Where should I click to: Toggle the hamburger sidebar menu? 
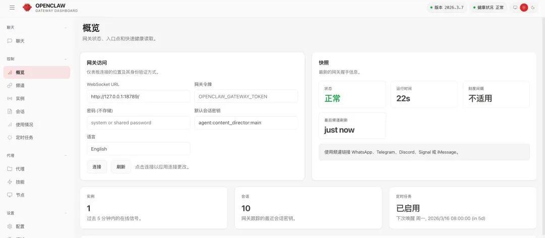12,8
